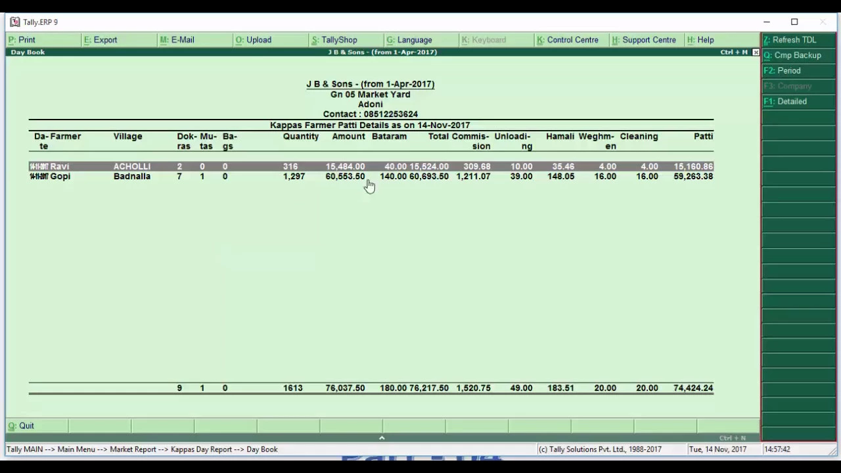This screenshot has width=841, height=473.
Task: Click Gopi's total 60,693.50
Action: (x=429, y=177)
